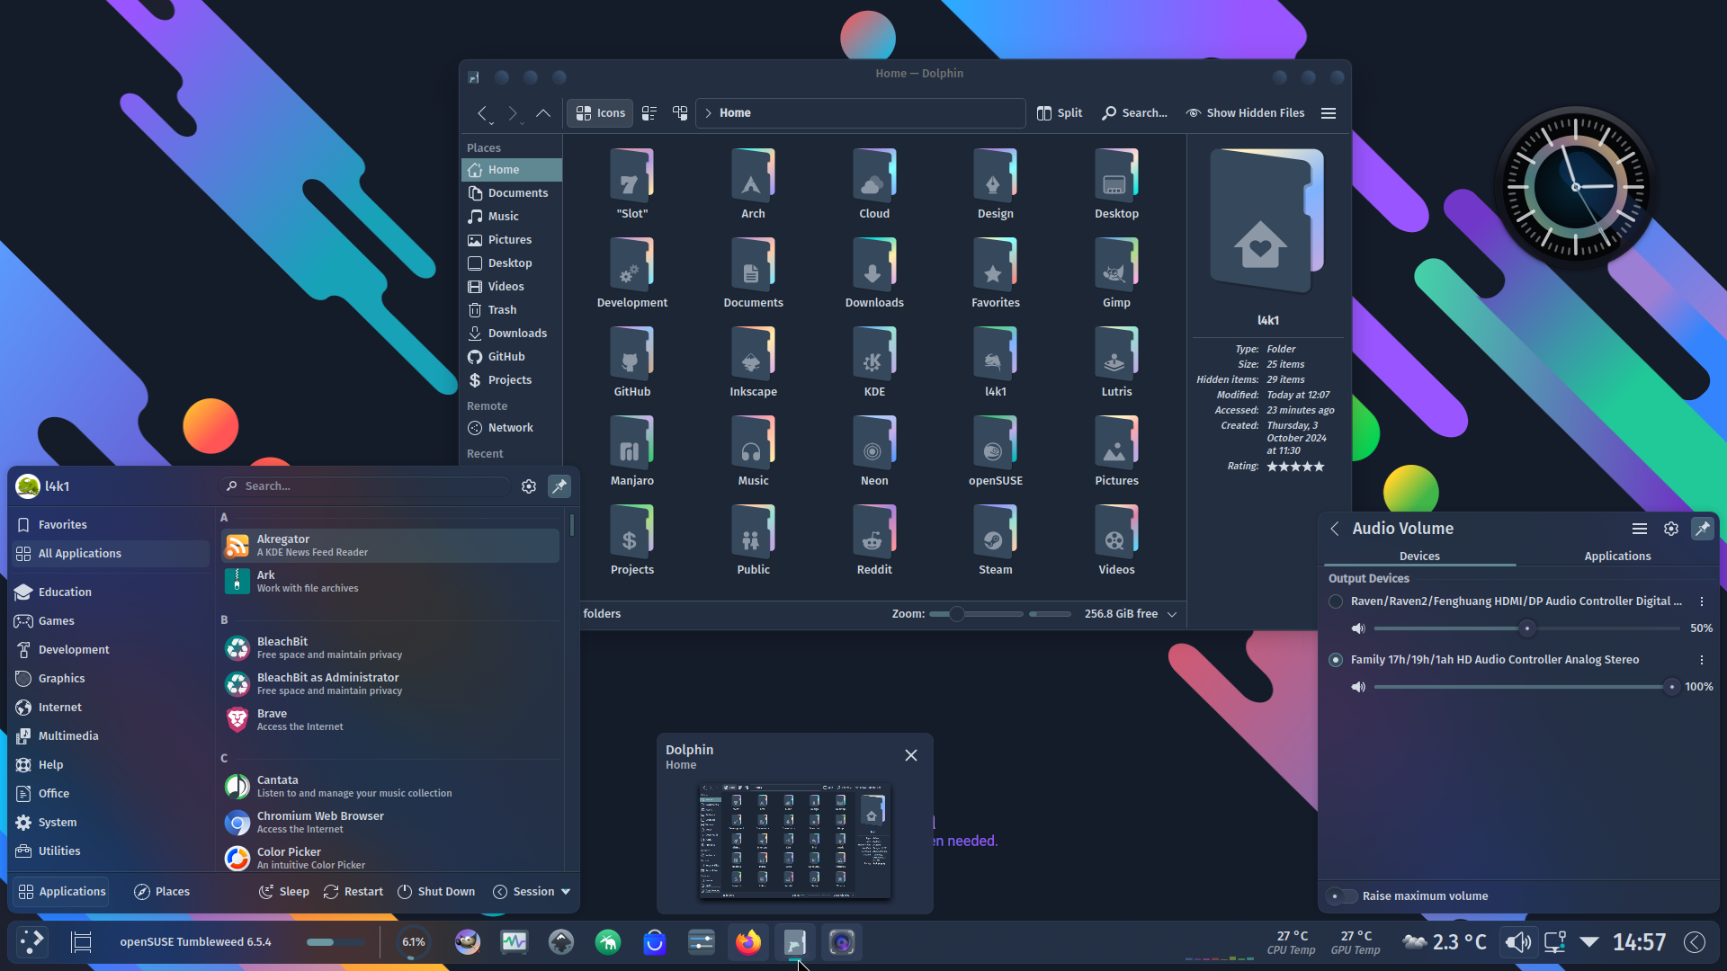The height and width of the screenshot is (971, 1727).
Task: Adjust the Dolphin zoom slider
Action: pos(976,614)
